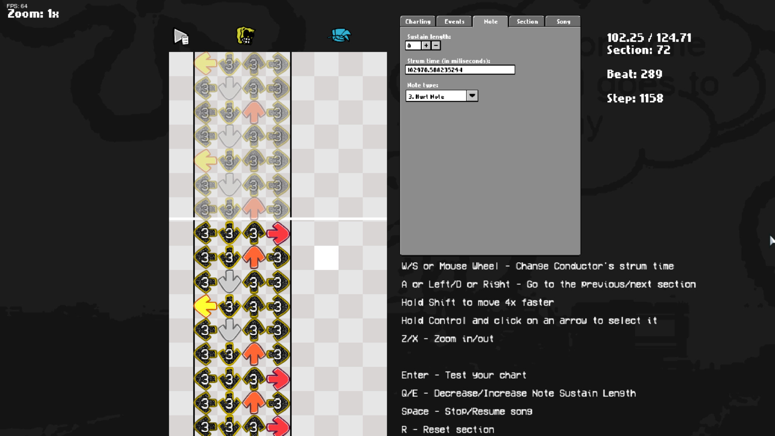Click the song playback preview icon

(x=180, y=36)
